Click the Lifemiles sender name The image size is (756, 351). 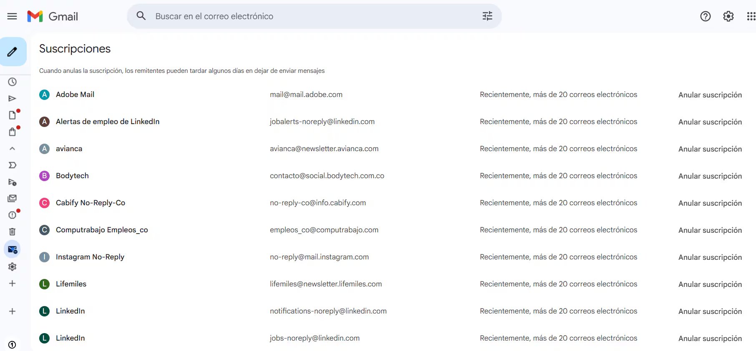71,284
